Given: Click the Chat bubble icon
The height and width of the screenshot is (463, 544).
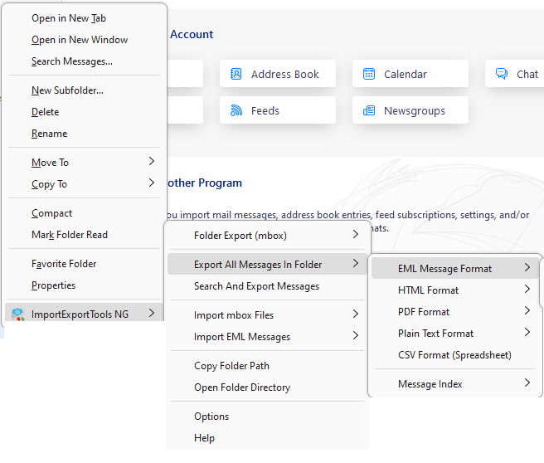Looking at the screenshot, I should [502, 74].
